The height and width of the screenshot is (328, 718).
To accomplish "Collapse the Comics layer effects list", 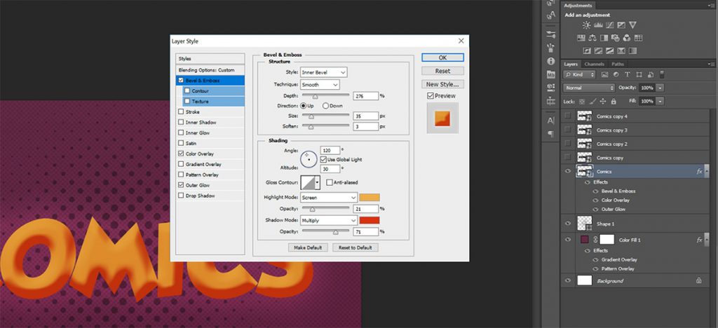I will point(706,171).
